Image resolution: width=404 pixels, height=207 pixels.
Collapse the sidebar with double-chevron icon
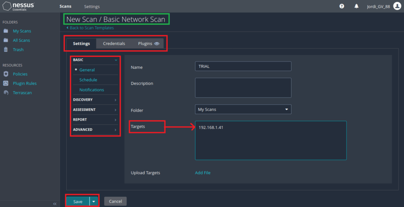coord(54,204)
